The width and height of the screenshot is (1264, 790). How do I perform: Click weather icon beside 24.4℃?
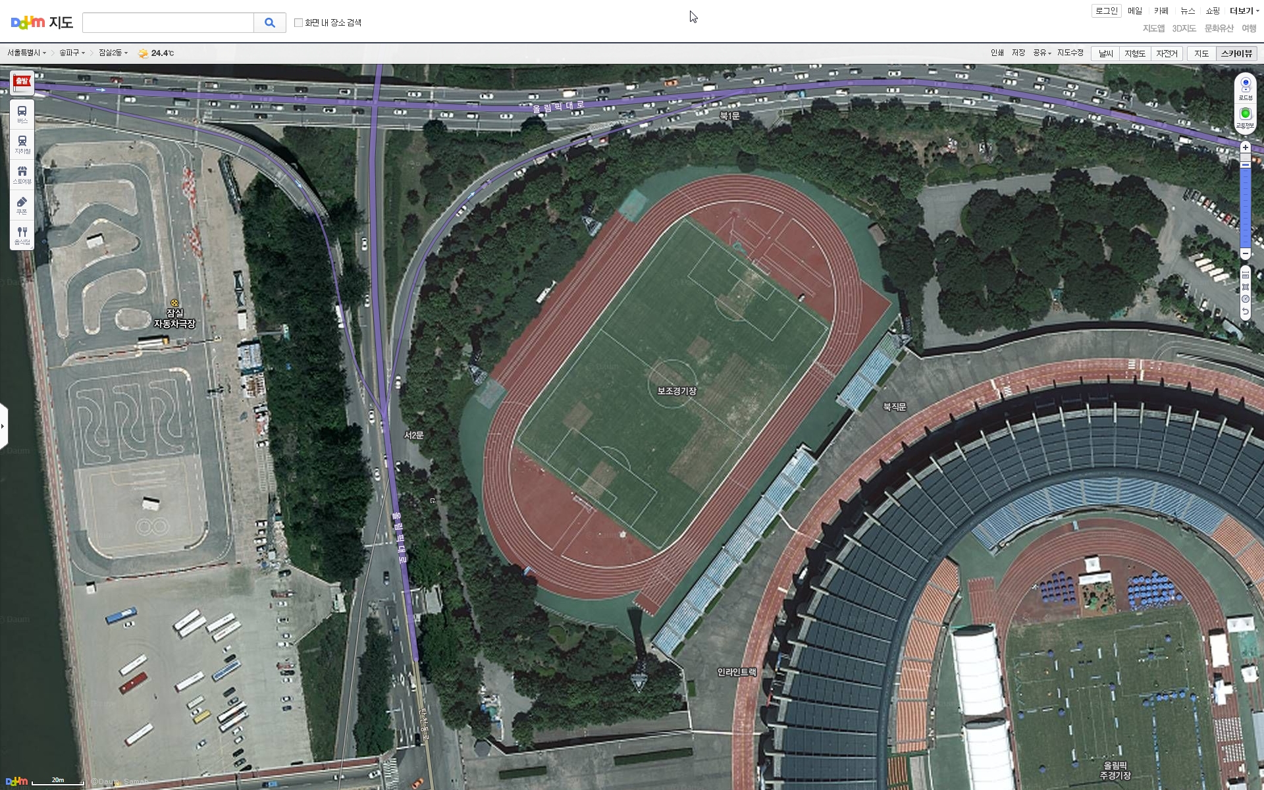click(x=143, y=53)
